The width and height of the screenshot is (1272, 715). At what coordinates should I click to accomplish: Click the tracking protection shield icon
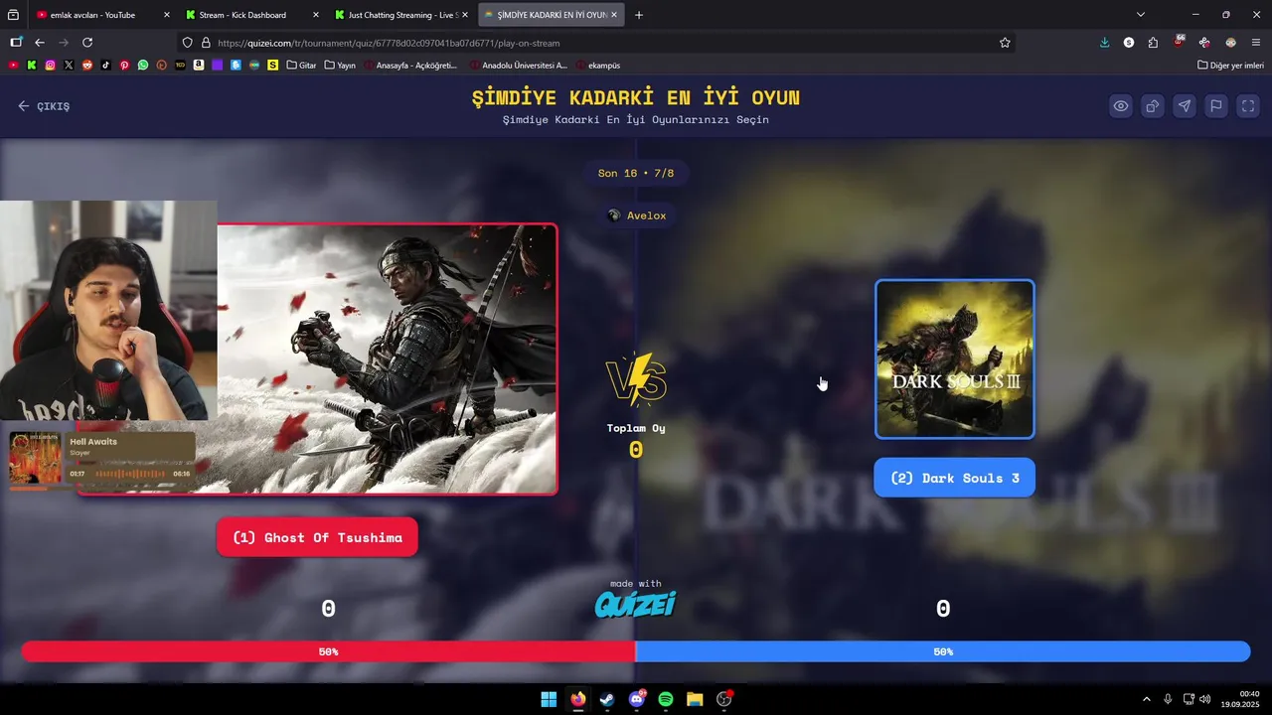(x=187, y=43)
